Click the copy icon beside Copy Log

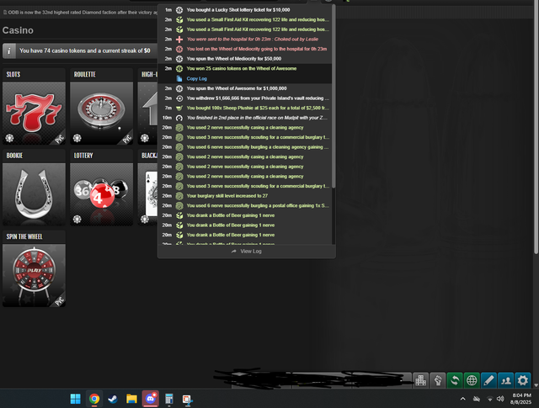click(x=179, y=78)
